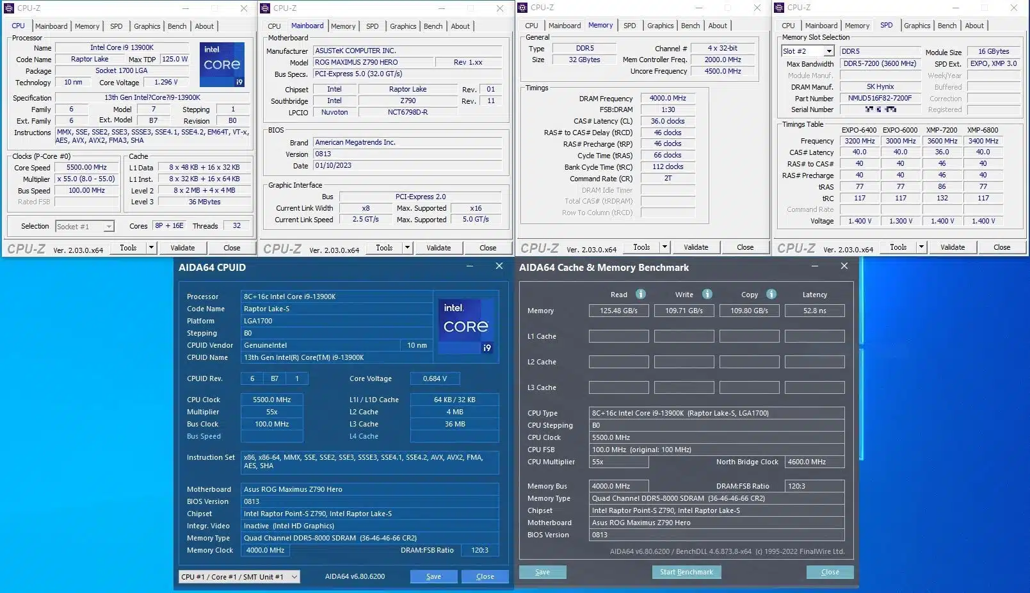Viewport: 1030px width, 593px height.
Task: Switch to Memory tab in first CPU-Z window
Action: pos(87,26)
